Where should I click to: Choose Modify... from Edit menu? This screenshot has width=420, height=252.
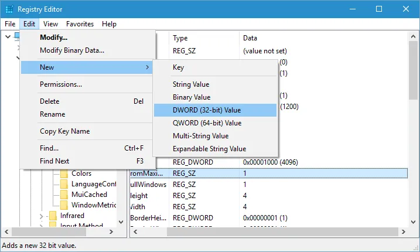pyautogui.click(x=88, y=38)
